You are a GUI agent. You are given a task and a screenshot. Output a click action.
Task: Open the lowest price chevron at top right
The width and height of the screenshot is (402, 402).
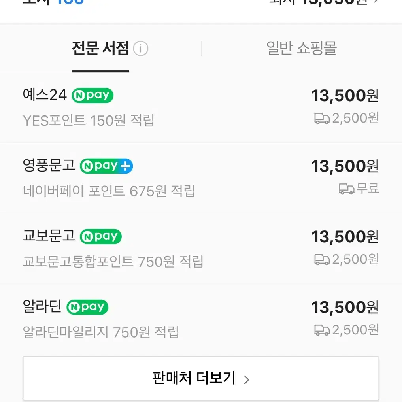[x=376, y=1]
